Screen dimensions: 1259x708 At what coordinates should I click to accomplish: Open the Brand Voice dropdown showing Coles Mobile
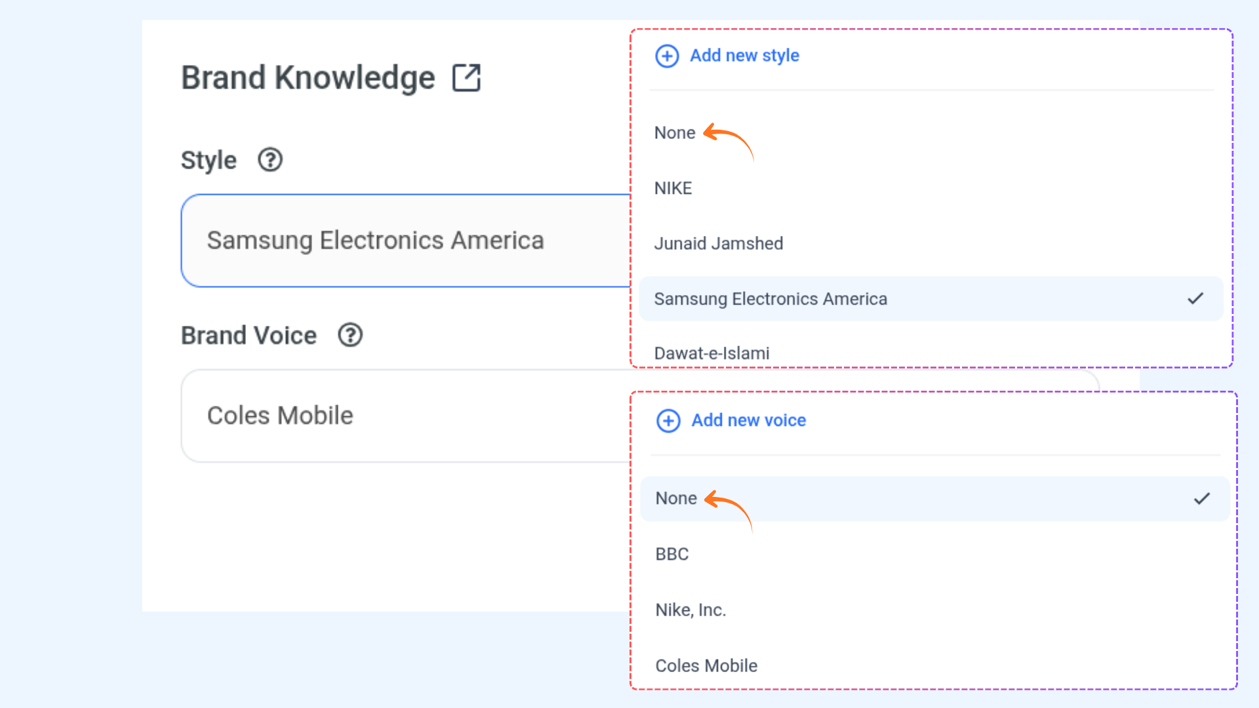407,416
